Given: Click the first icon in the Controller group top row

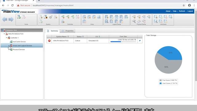Looking at the screenshot, I should coord(63,17).
